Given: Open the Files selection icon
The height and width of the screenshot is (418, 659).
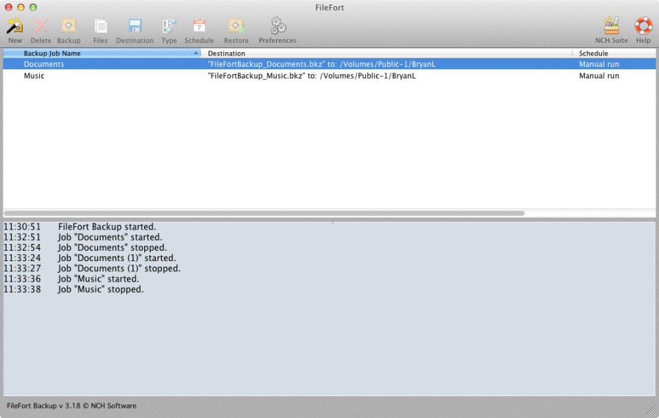Looking at the screenshot, I should [100, 27].
